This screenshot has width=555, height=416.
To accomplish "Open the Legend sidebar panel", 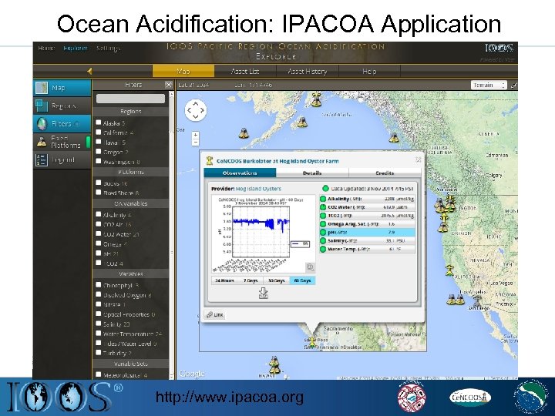I will pyautogui.click(x=62, y=159).
